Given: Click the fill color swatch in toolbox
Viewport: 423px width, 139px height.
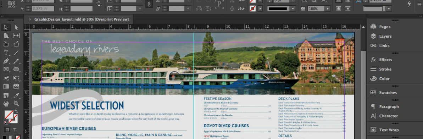Looking at the screenshot, I should pyautogui.click(x=9, y=115).
